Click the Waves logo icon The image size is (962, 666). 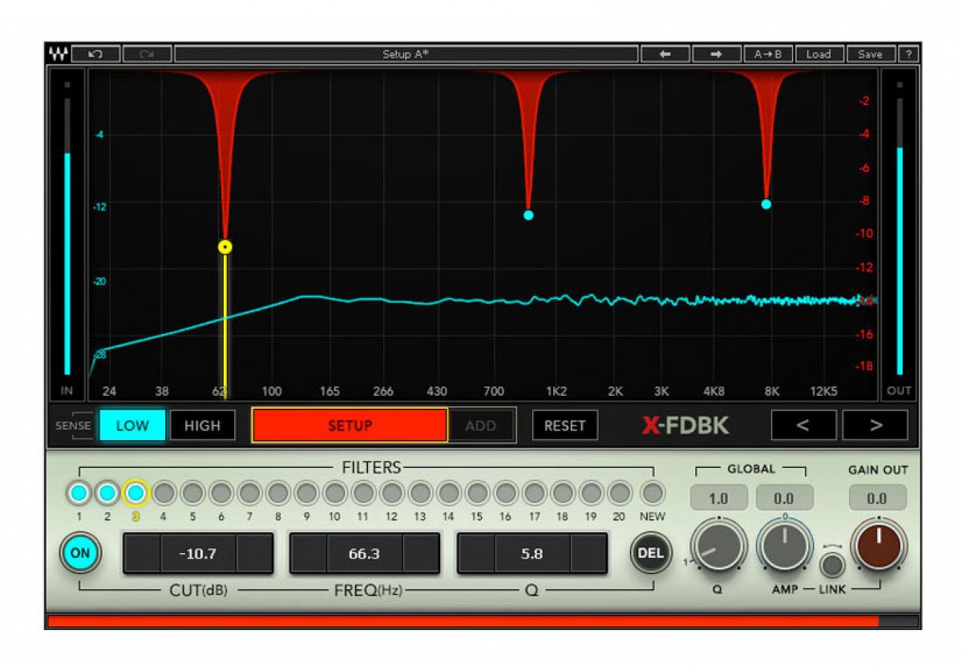point(58,54)
